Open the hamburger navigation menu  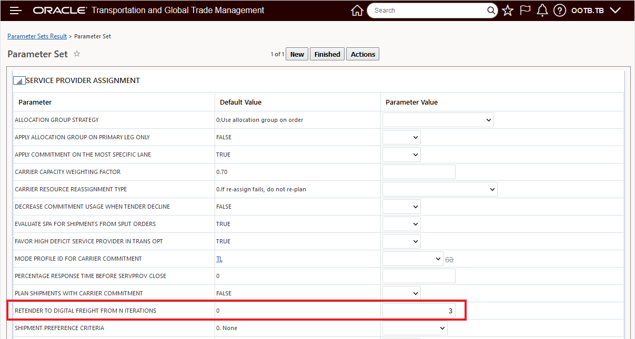click(x=16, y=11)
